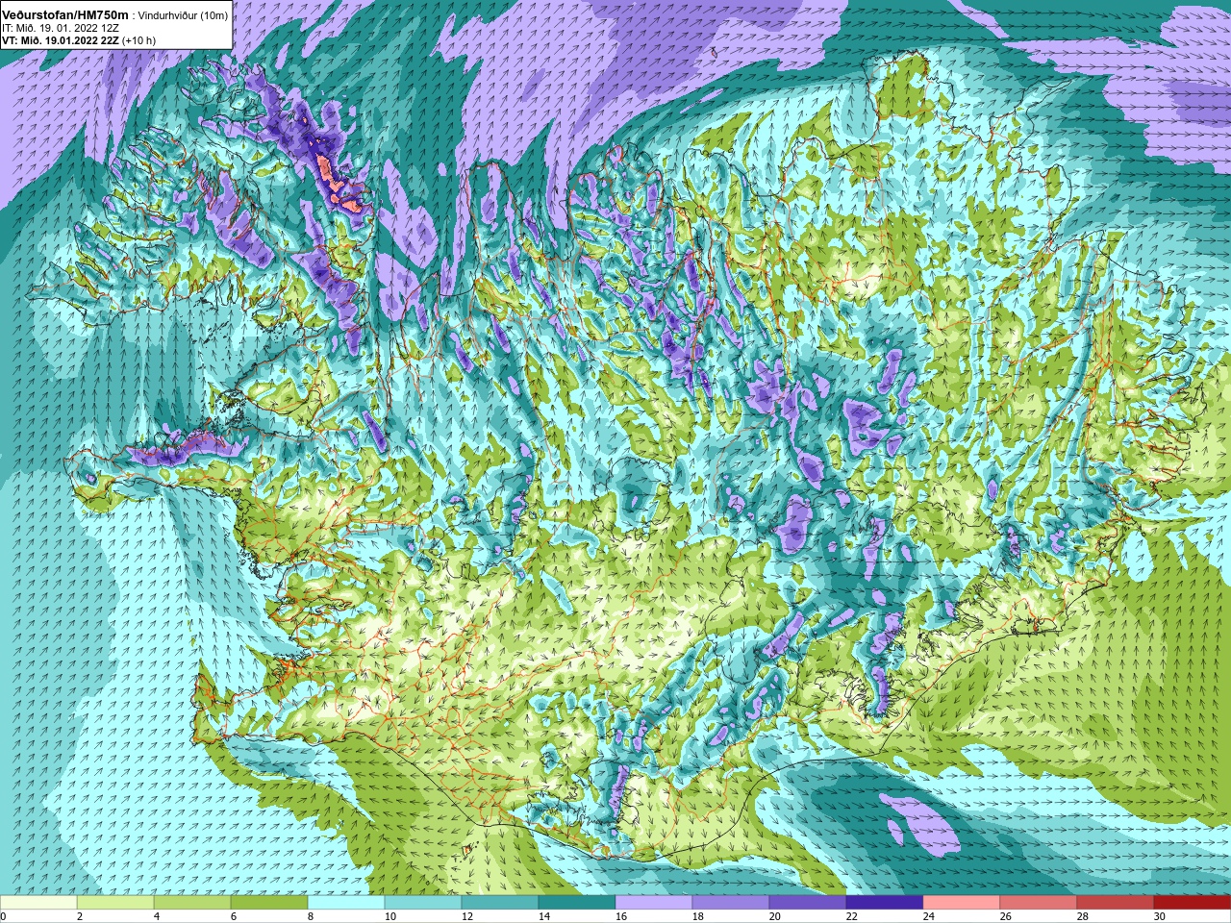Click the '18' label on the legend scale

(698, 916)
